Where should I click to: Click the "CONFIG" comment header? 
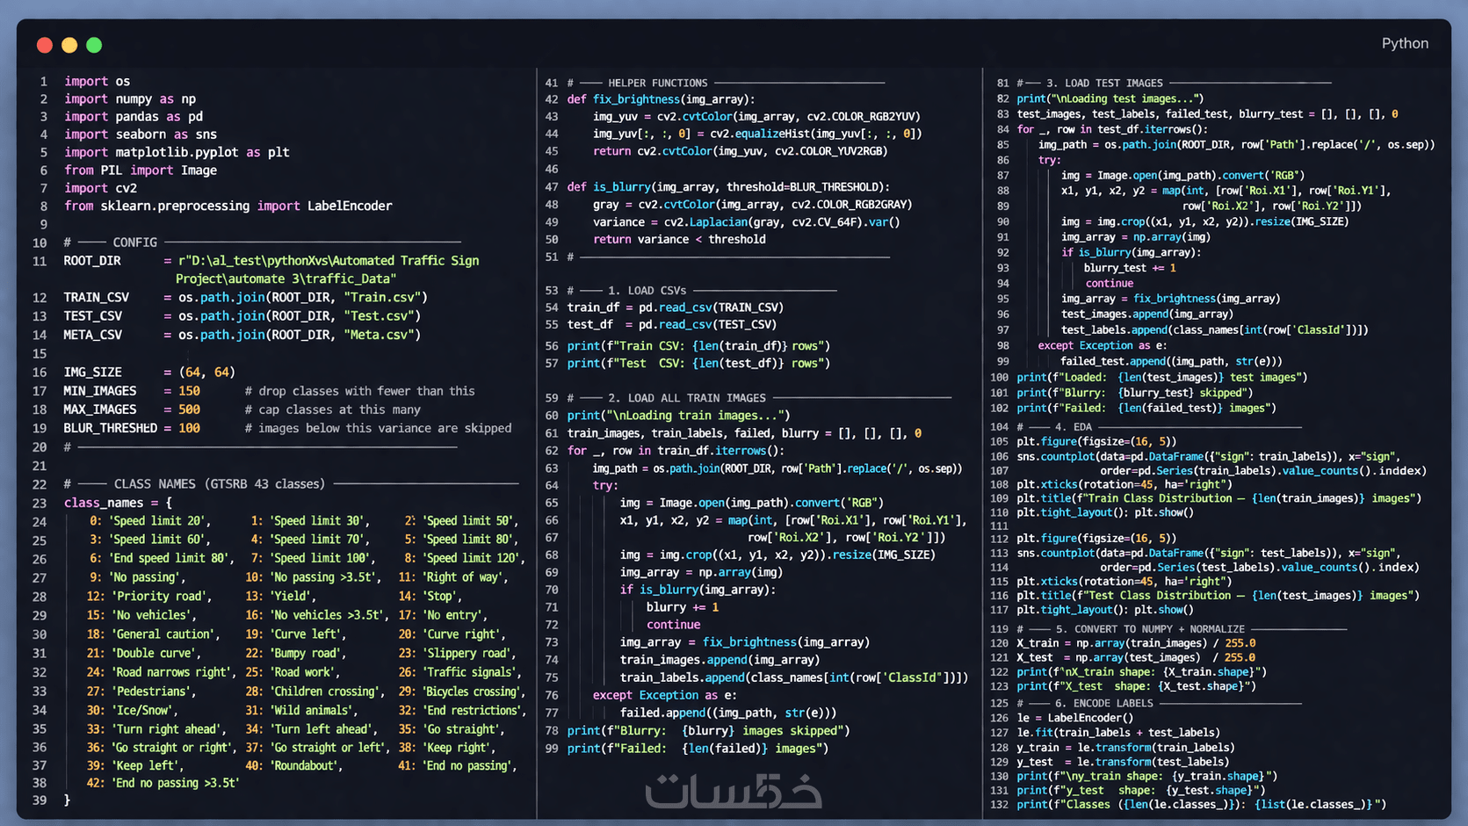134,243
